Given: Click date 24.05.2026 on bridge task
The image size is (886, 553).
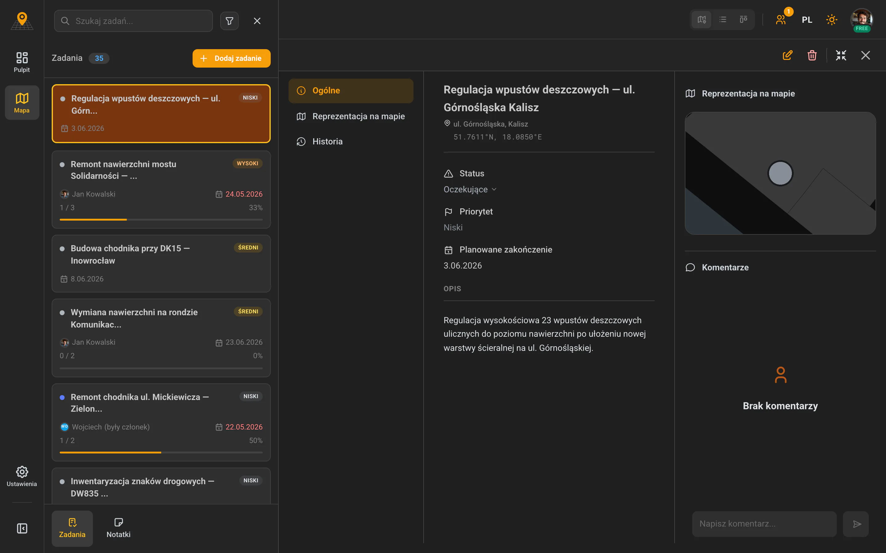Looking at the screenshot, I should pos(244,194).
